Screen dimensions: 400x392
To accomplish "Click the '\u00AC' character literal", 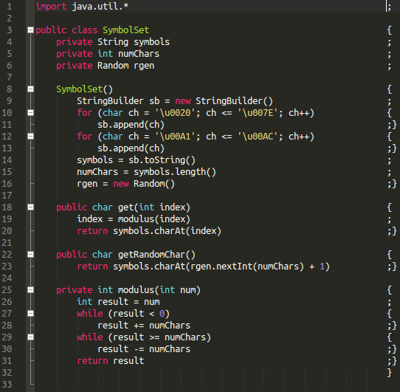I will (258, 137).
